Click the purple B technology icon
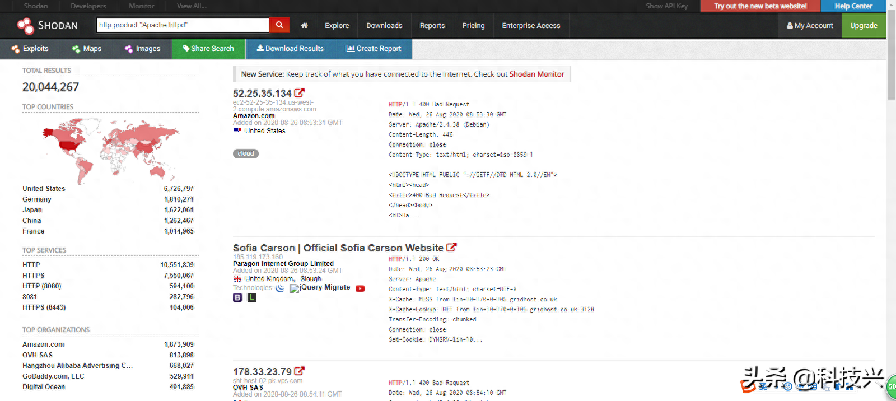 pyautogui.click(x=237, y=297)
